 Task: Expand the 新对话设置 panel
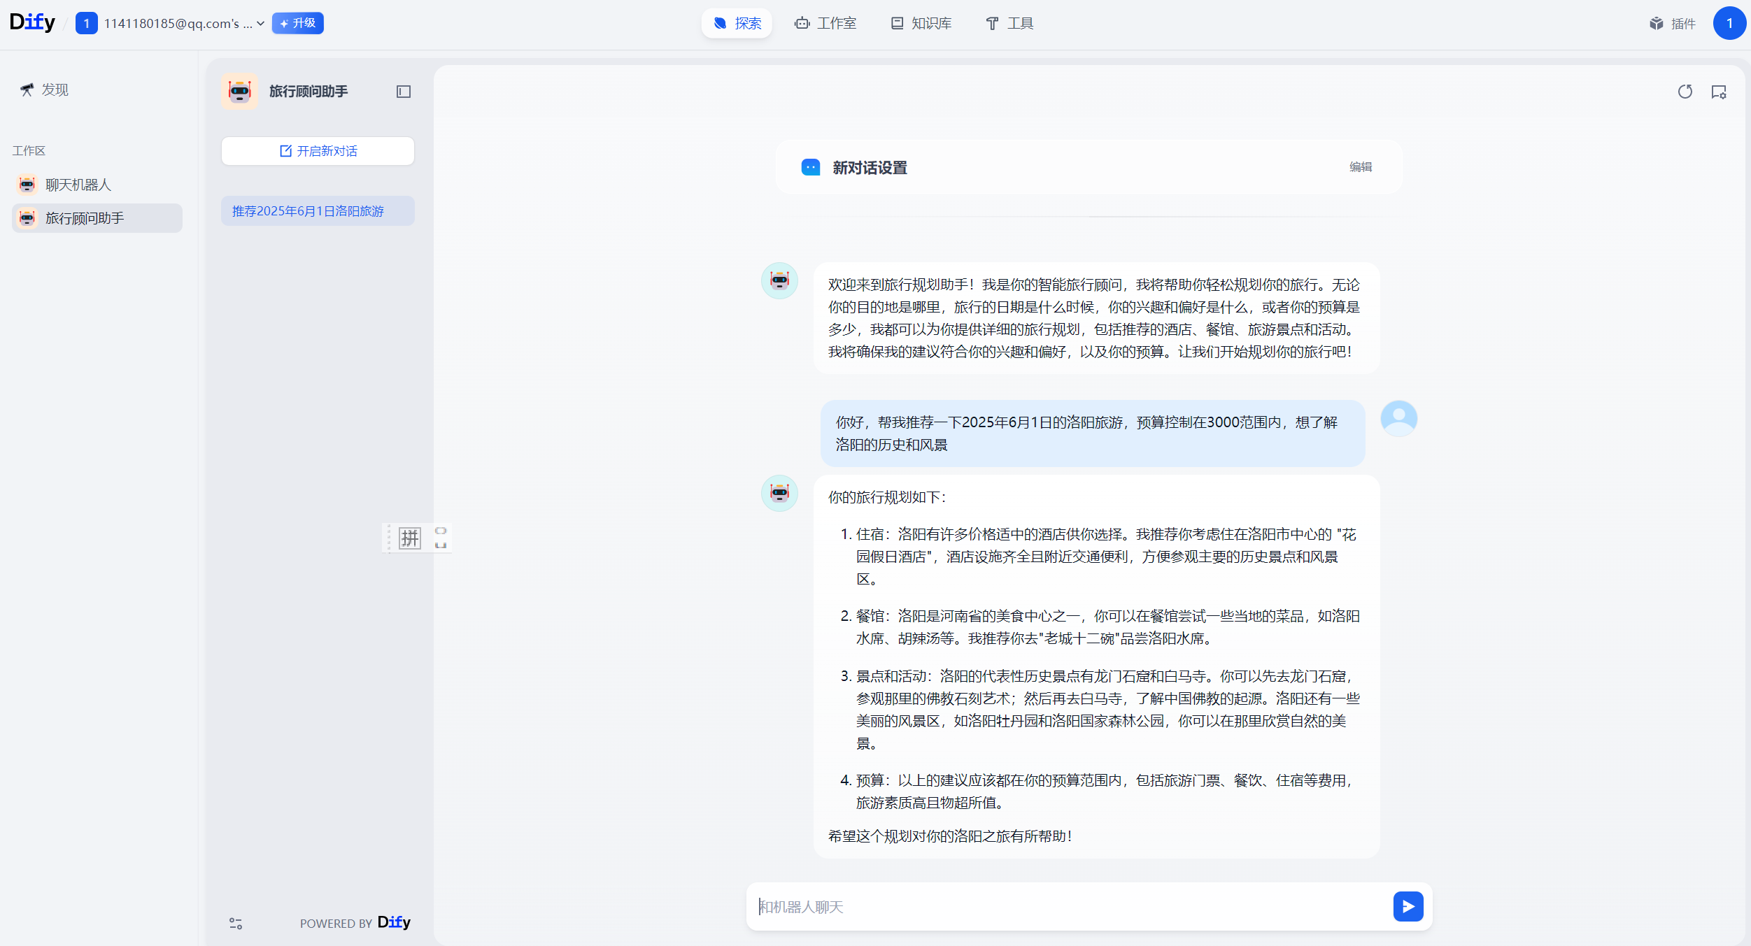(869, 168)
